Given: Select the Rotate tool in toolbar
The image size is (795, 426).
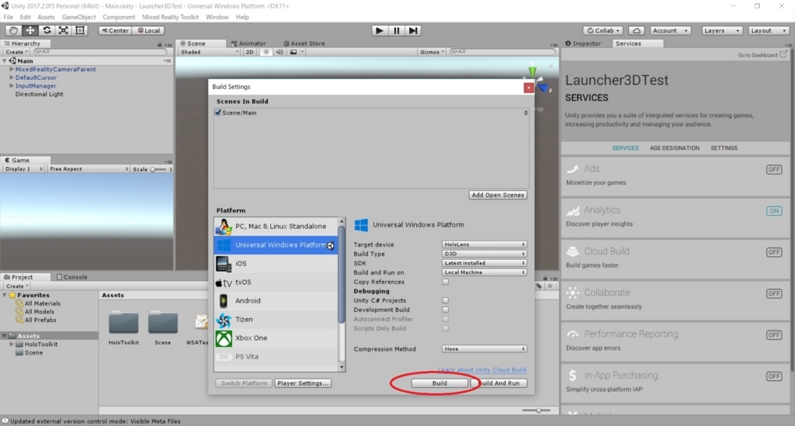Looking at the screenshot, I should [x=47, y=30].
